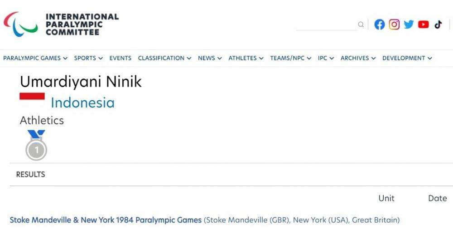
Task: Open the Events menu item
Action: tap(120, 58)
